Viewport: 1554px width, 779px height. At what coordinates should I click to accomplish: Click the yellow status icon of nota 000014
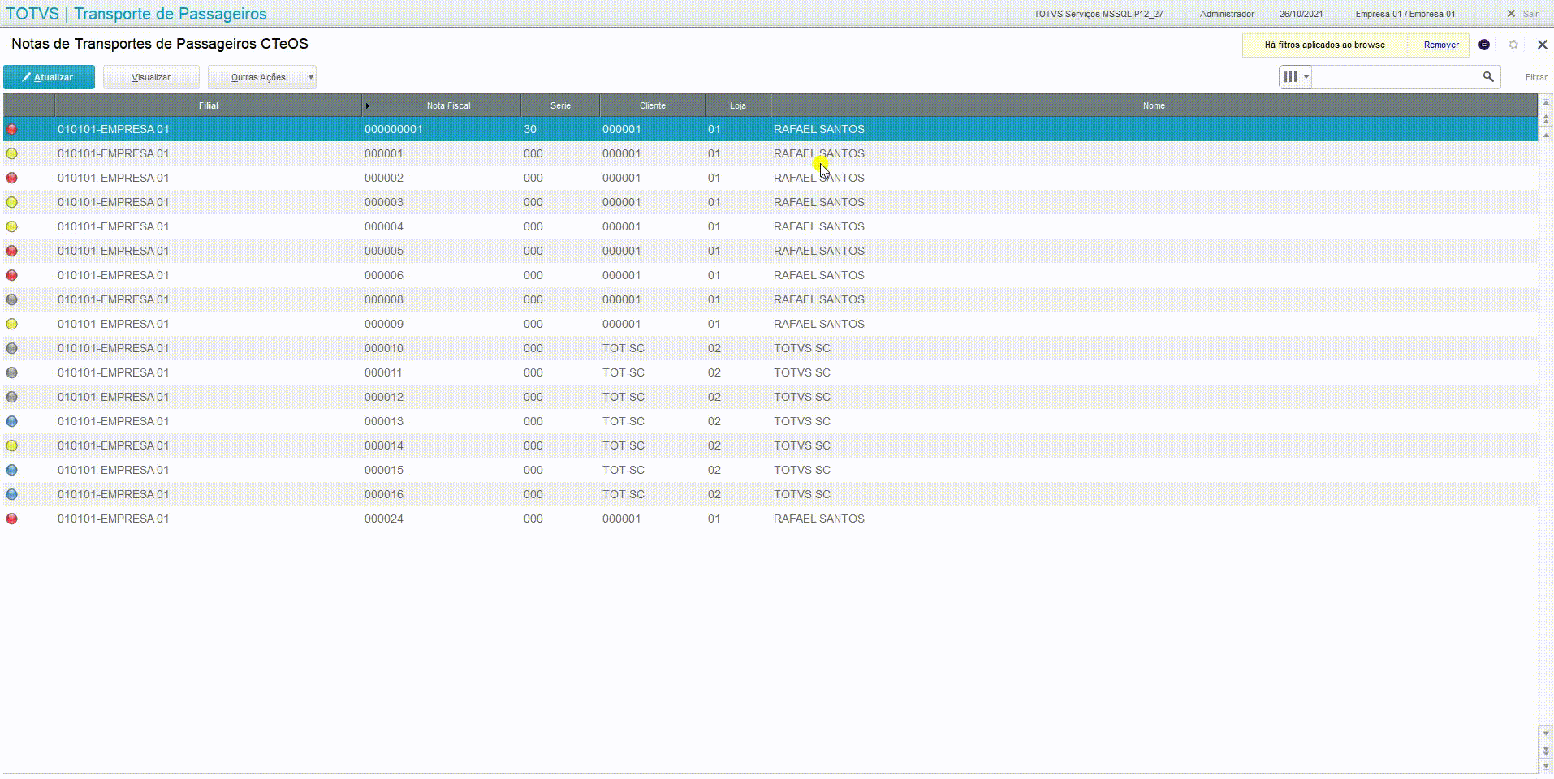click(11, 445)
